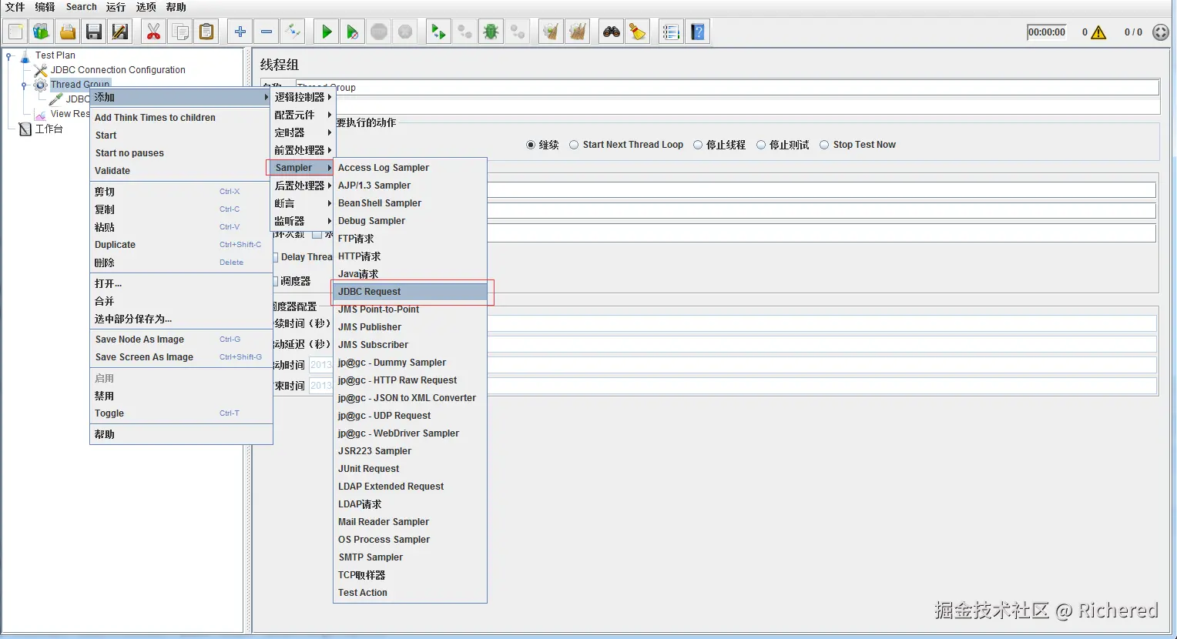This screenshot has width=1177, height=639.
Task: Collapse the Test Plan tree node
Action: pos(9,55)
